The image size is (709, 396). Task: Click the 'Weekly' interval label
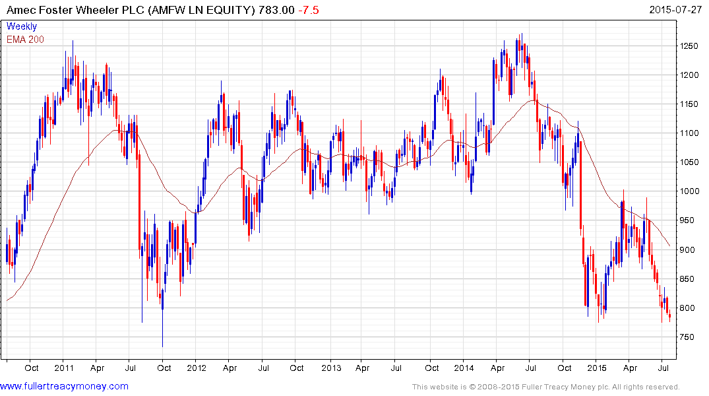click(x=22, y=26)
